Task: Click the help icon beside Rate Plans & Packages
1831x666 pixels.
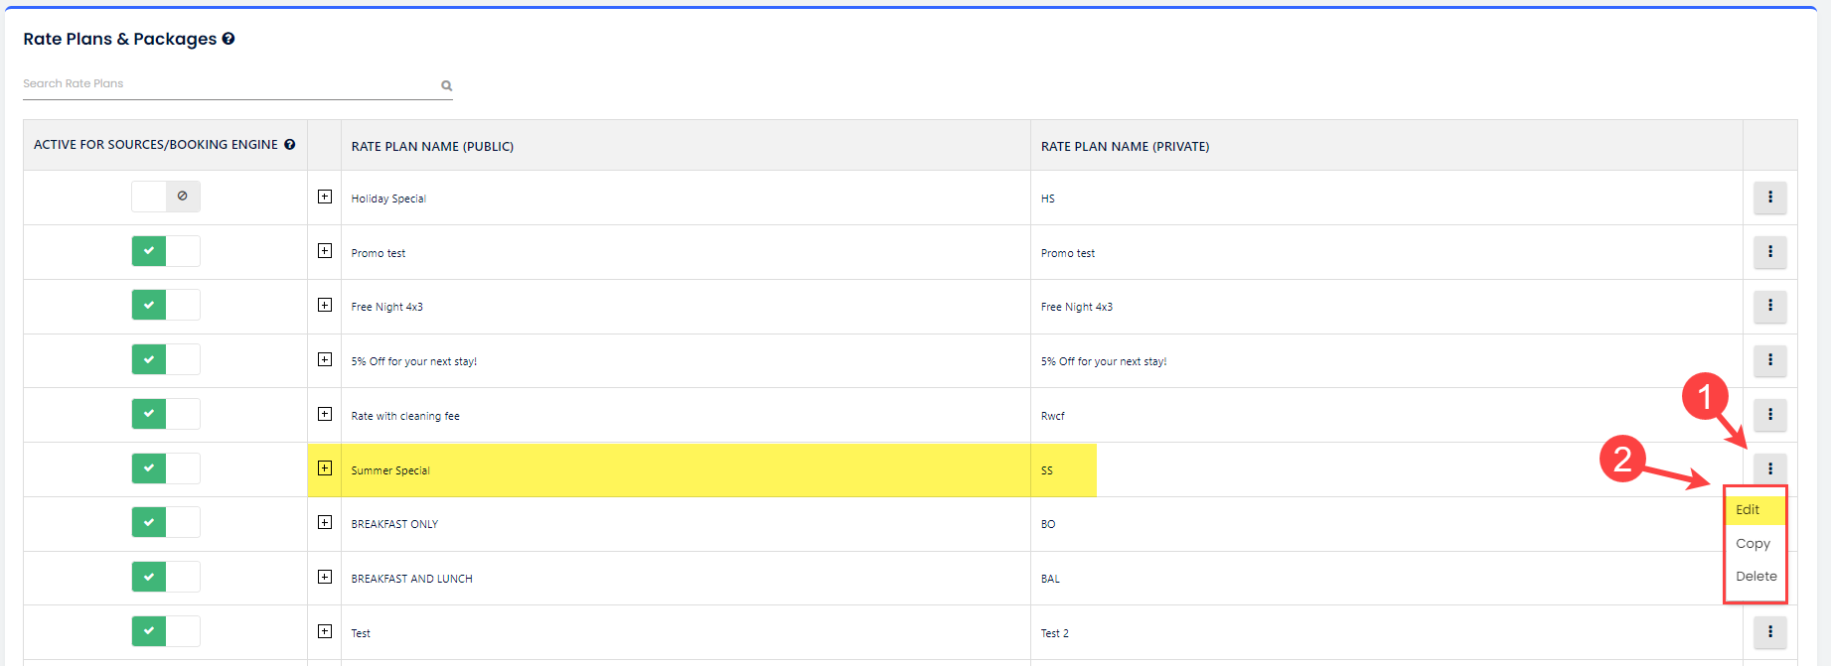Action: click(x=229, y=39)
